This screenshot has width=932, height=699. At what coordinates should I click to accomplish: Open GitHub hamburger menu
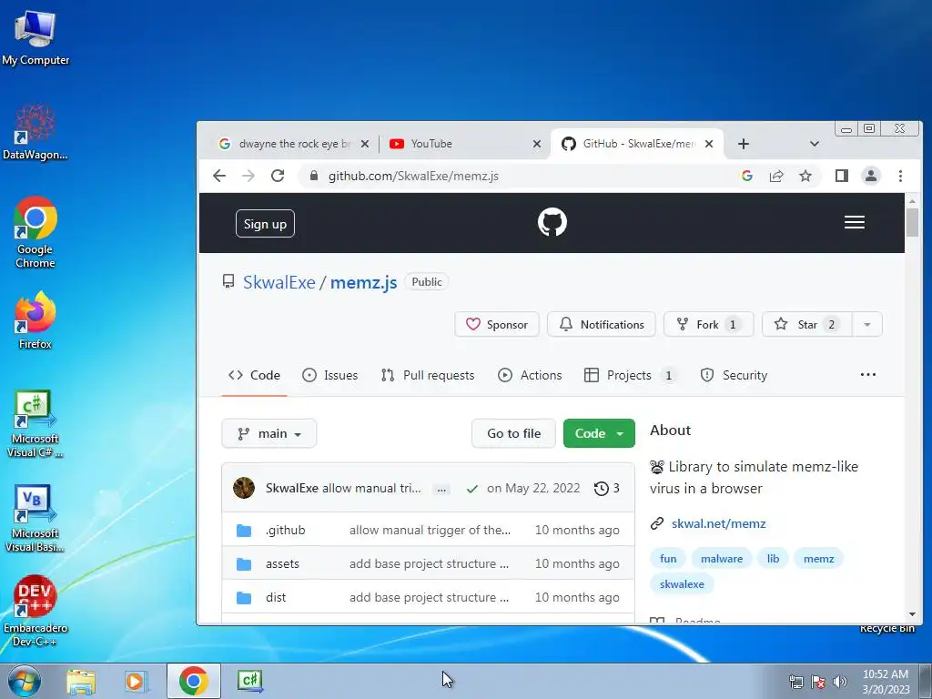tap(854, 222)
